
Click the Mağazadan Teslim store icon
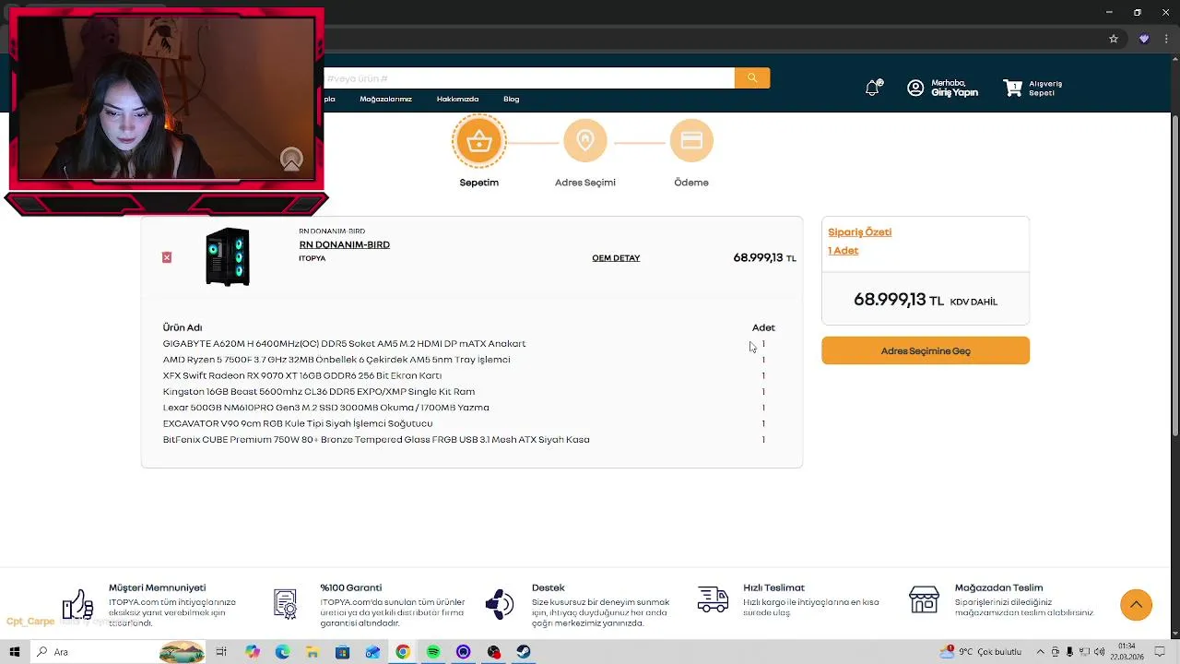[924, 599]
